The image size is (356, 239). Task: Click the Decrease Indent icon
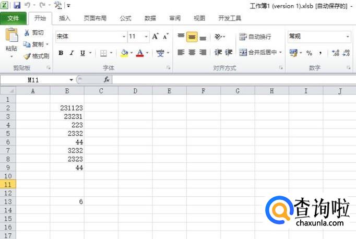(x=218, y=52)
